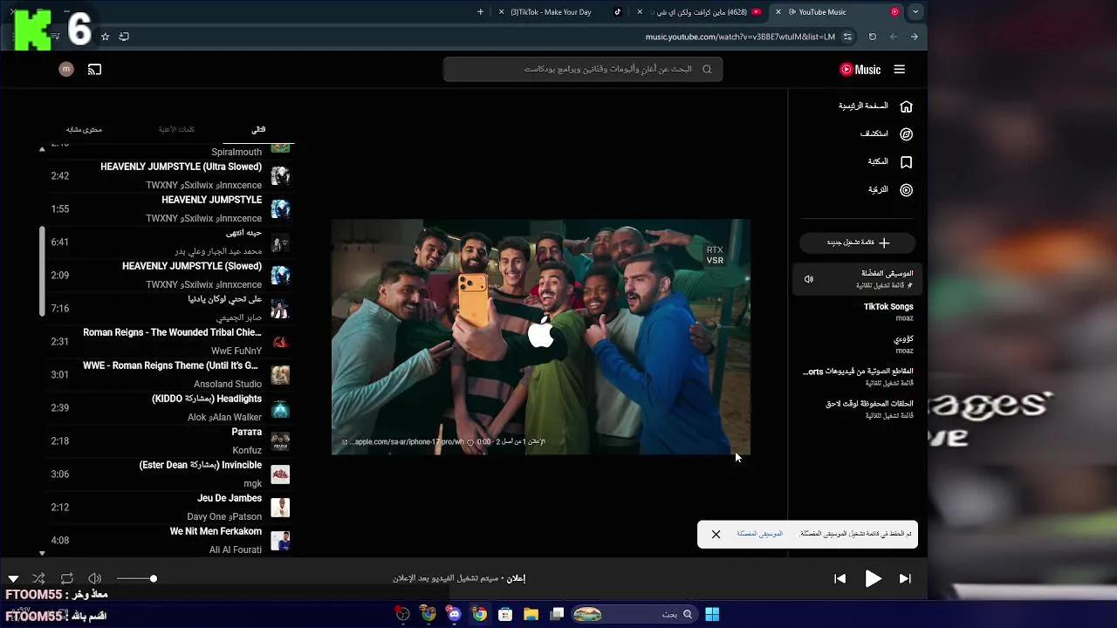Switch to the Up Next tab
This screenshot has width=1117, height=628.
point(258,129)
